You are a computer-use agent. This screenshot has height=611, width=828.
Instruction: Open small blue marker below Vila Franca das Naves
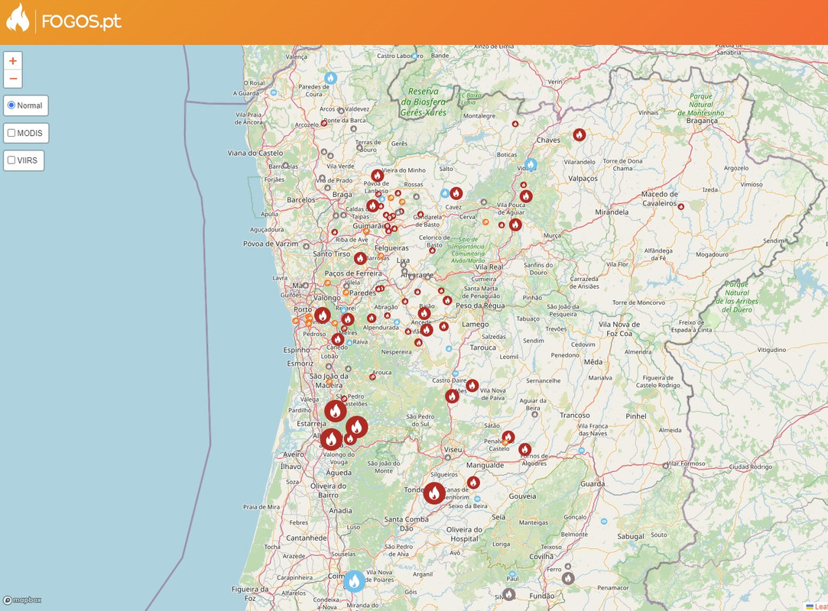click(581, 451)
